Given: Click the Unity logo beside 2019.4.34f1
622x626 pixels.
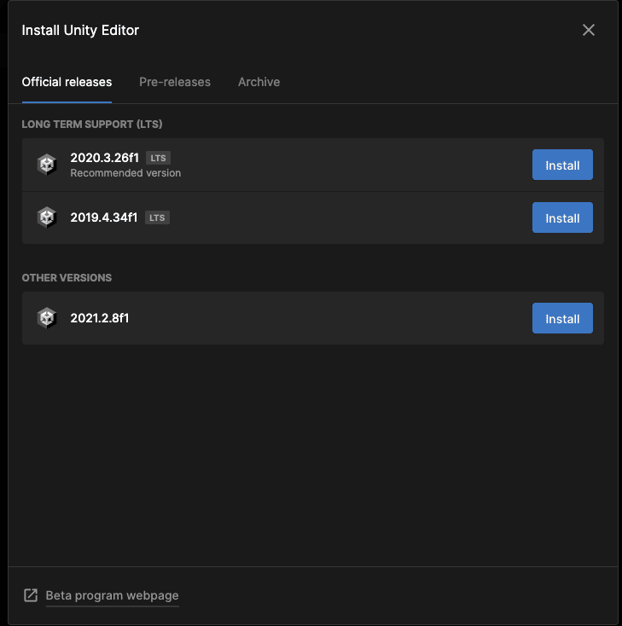Looking at the screenshot, I should [x=47, y=217].
